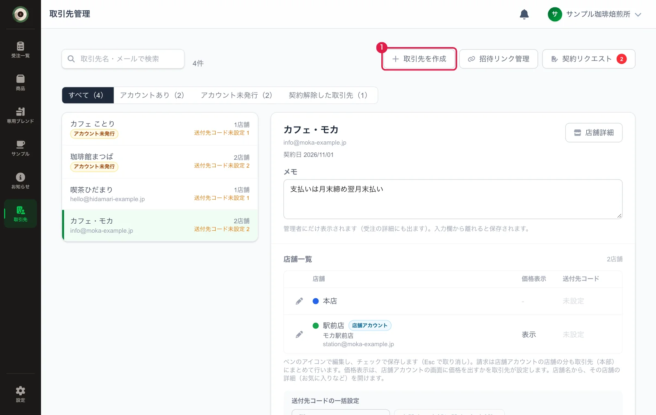
Task: Select 珈琲館まつば in client list
Action: [x=160, y=162]
